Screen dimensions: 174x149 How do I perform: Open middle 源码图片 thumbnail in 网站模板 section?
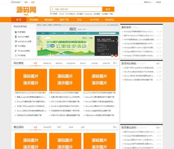[65, 80]
